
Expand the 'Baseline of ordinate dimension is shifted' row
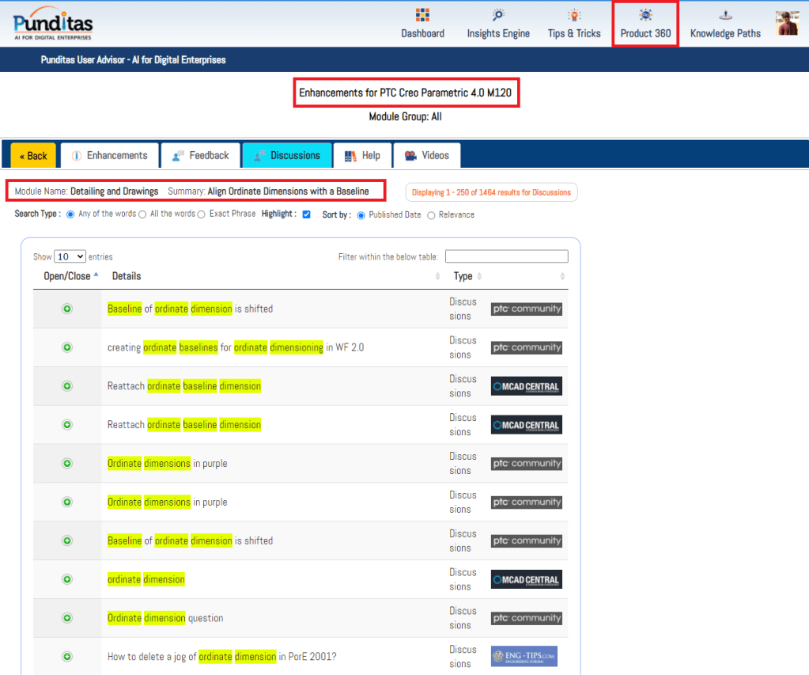[67, 309]
